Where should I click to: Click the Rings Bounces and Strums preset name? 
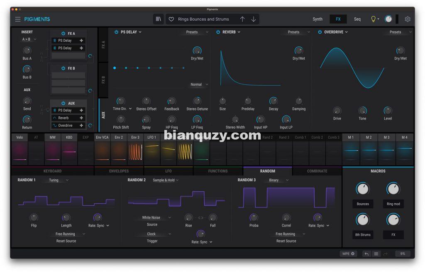[x=203, y=19]
